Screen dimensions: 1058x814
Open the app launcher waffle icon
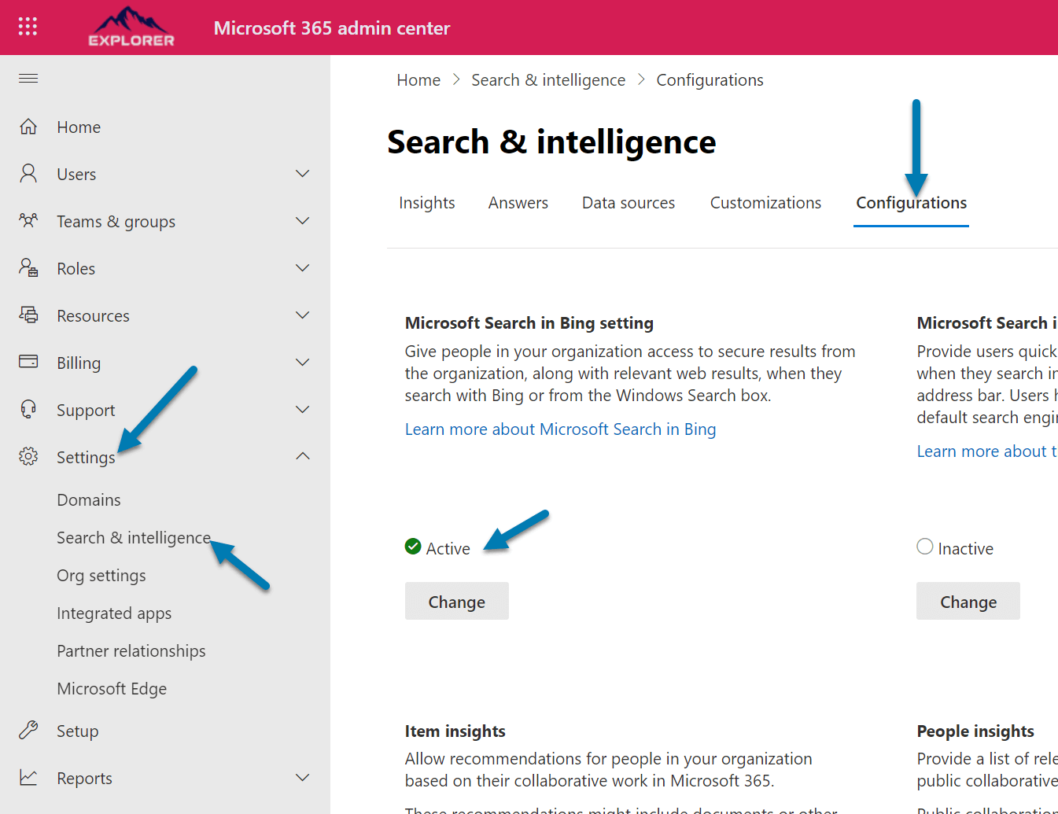point(28,27)
